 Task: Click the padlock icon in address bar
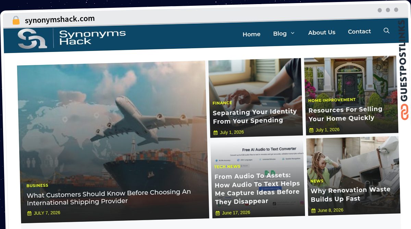(16, 21)
